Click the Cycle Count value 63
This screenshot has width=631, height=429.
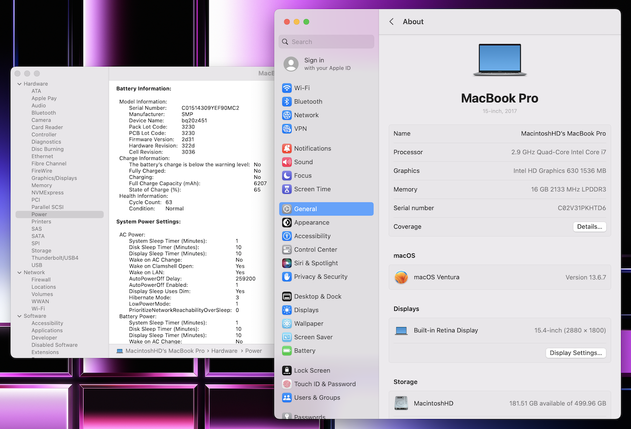169,202
